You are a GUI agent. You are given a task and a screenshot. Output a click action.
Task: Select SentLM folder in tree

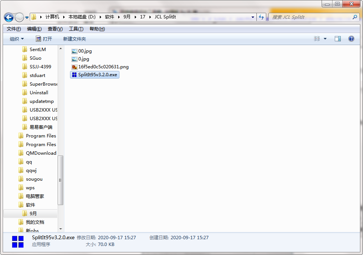tap(34, 50)
